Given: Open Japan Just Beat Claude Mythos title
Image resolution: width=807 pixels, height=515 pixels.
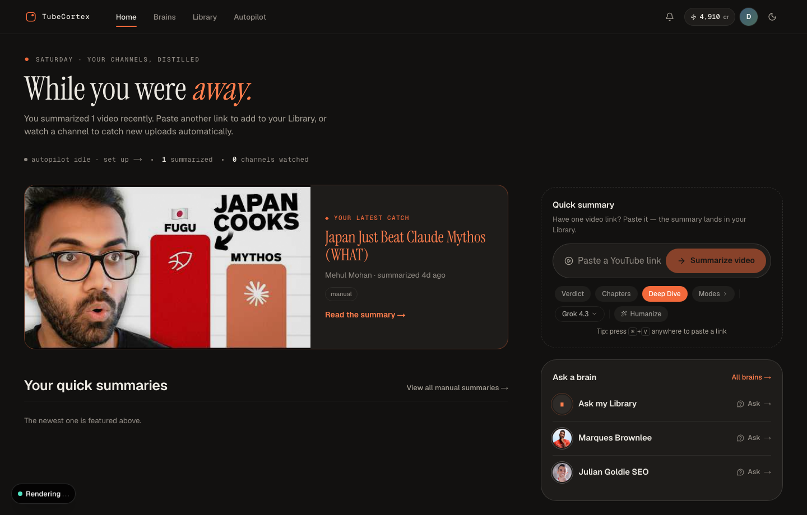Looking at the screenshot, I should coord(405,246).
